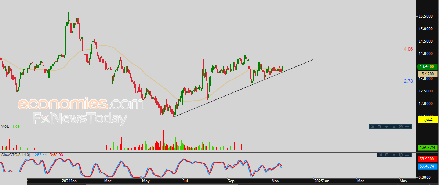439x185 pixels.
Task: Click the VOL 1.69 value
Action: tap(16, 127)
